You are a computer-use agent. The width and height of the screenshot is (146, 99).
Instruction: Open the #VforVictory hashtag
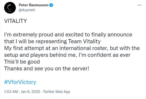(x=20, y=82)
